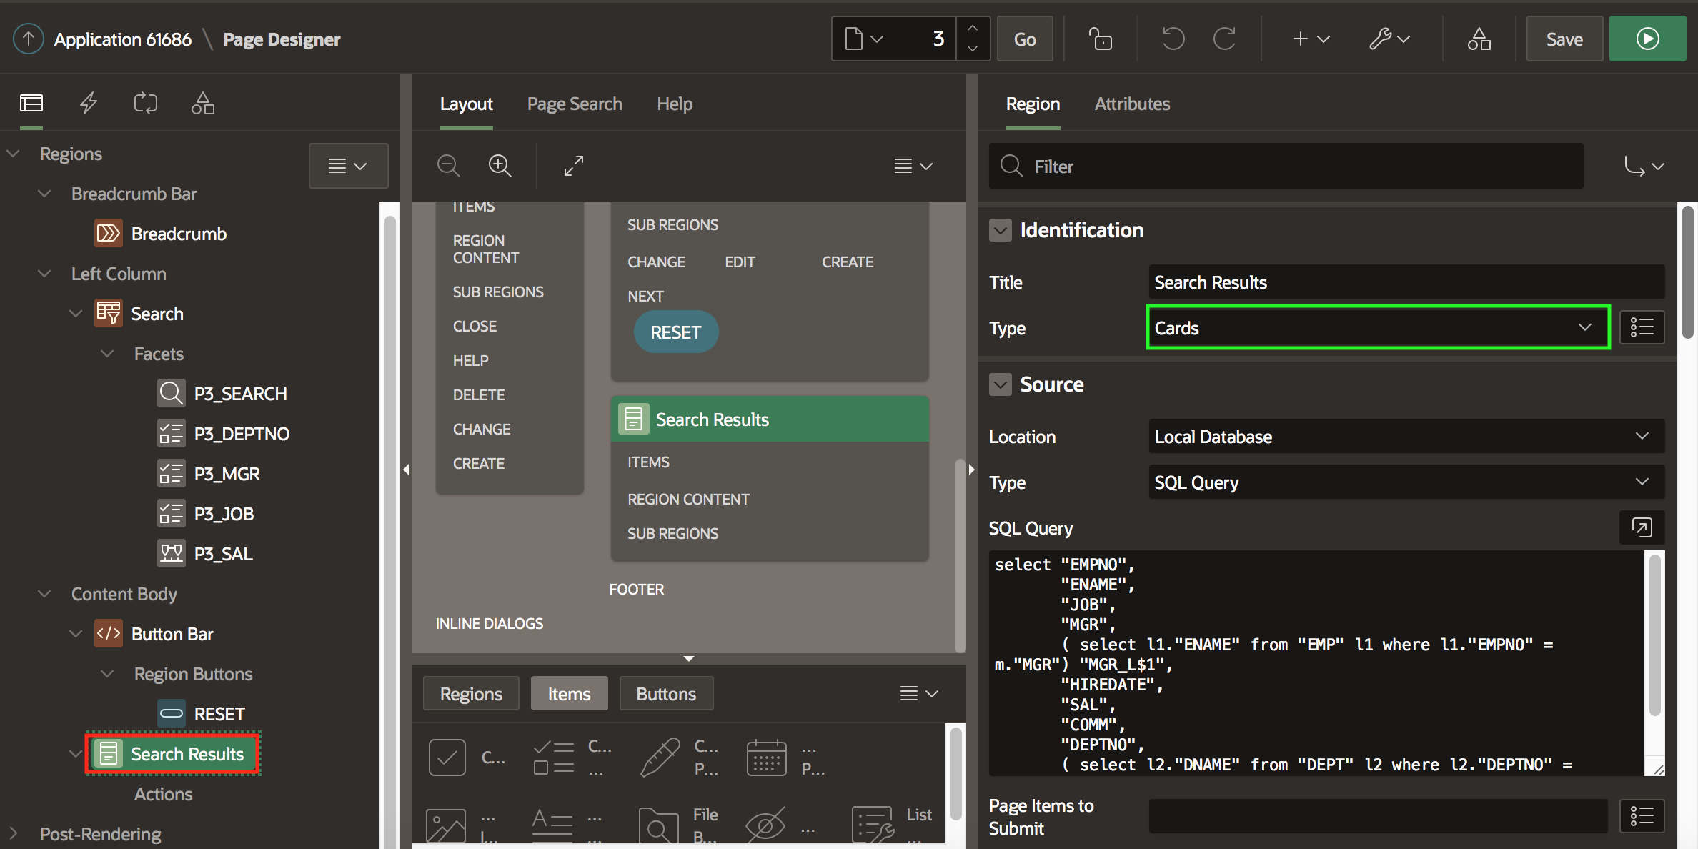Open the Shared Components icon in toolbar

coord(1479,39)
